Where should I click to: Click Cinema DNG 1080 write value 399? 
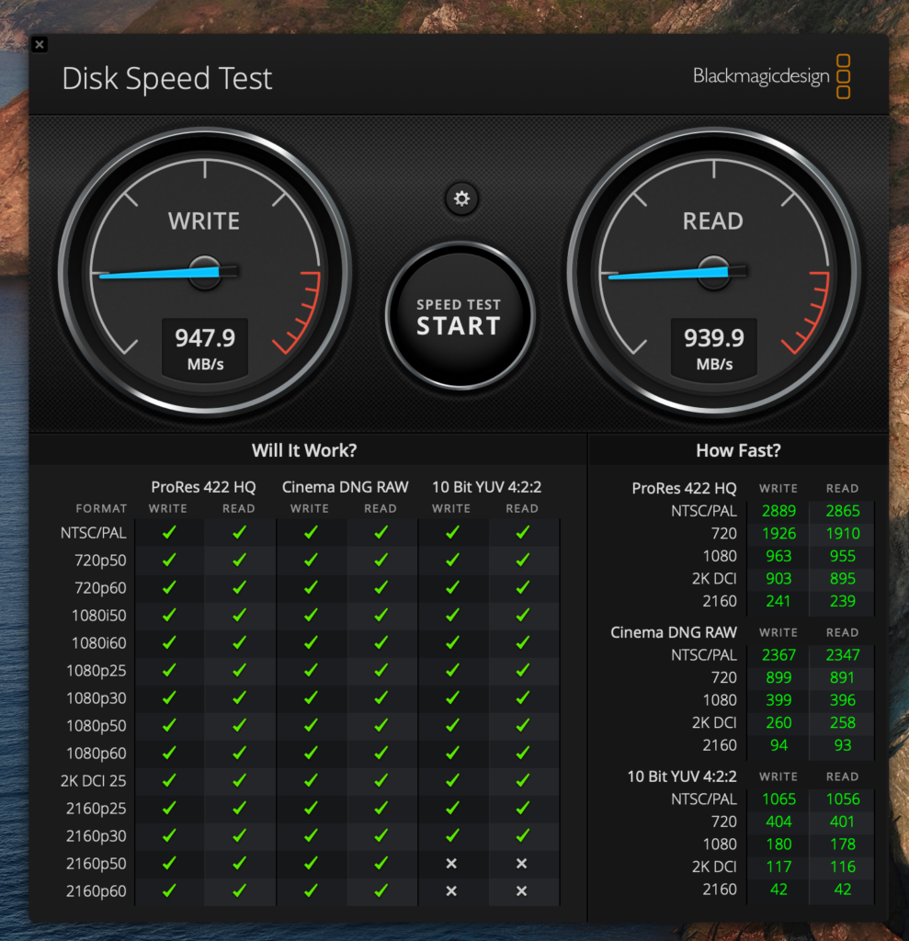coord(778,699)
